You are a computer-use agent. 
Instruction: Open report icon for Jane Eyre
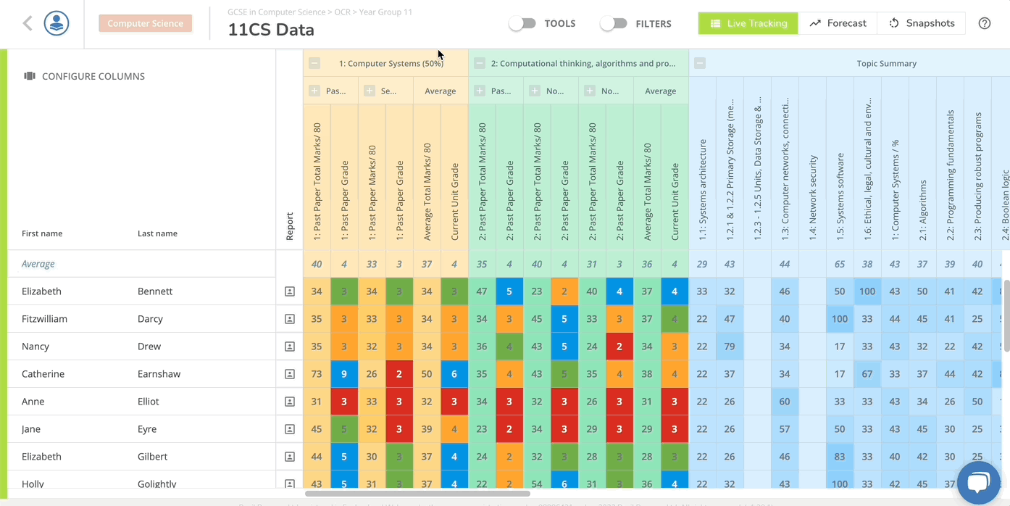(290, 429)
